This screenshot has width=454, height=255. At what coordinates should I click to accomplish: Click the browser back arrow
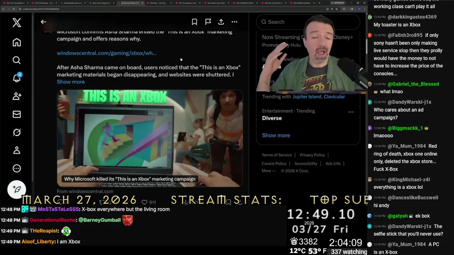point(4,9)
